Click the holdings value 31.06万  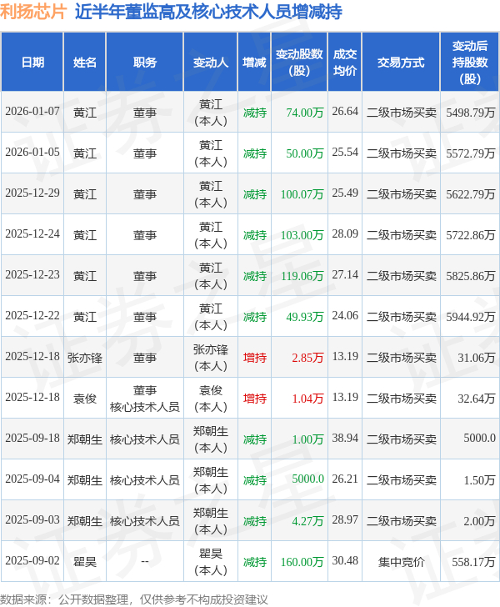[477, 358]
